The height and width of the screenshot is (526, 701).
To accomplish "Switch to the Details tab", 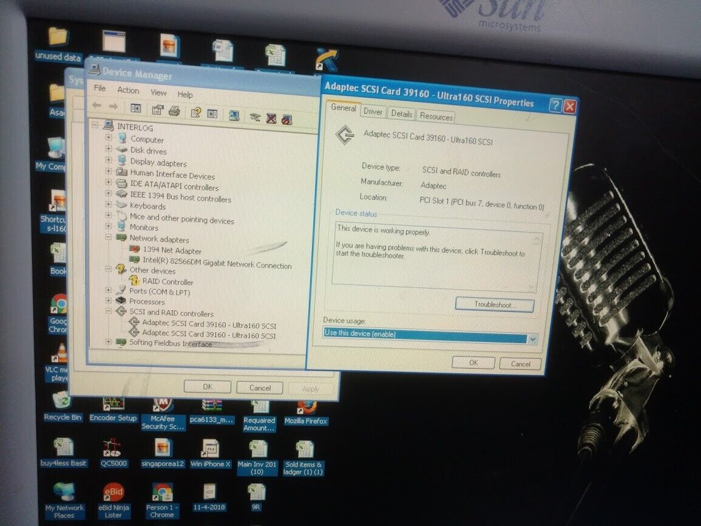I will coord(401,114).
